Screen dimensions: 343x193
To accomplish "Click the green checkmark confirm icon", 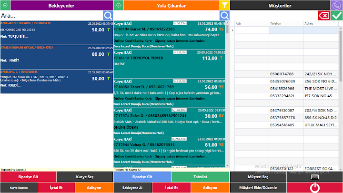I will (x=337, y=16).
